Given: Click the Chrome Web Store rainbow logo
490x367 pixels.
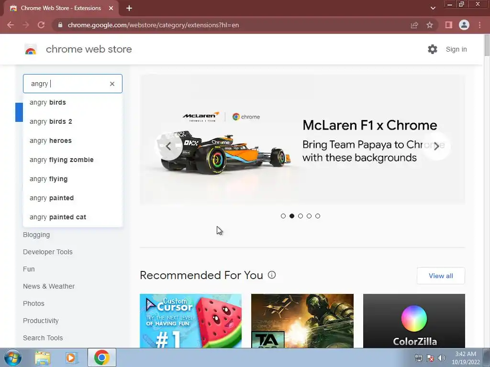Looking at the screenshot, I should (31, 49).
